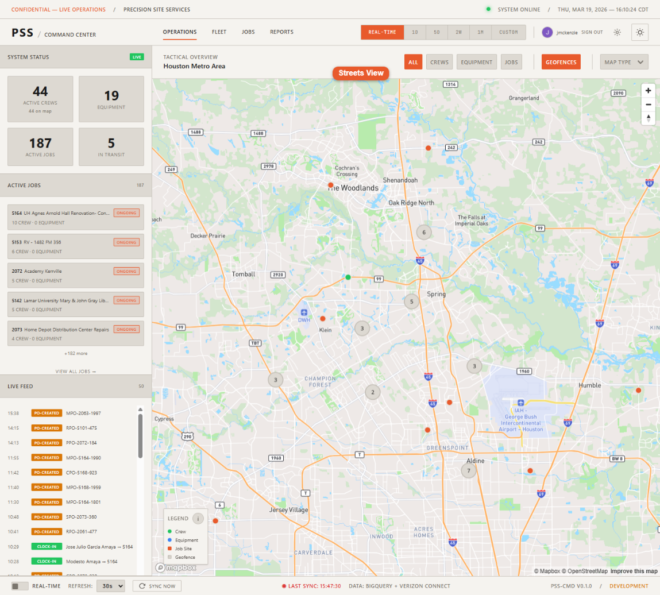Click the boxed brightness icon at top right
The height and width of the screenshot is (595, 660).
639,32
